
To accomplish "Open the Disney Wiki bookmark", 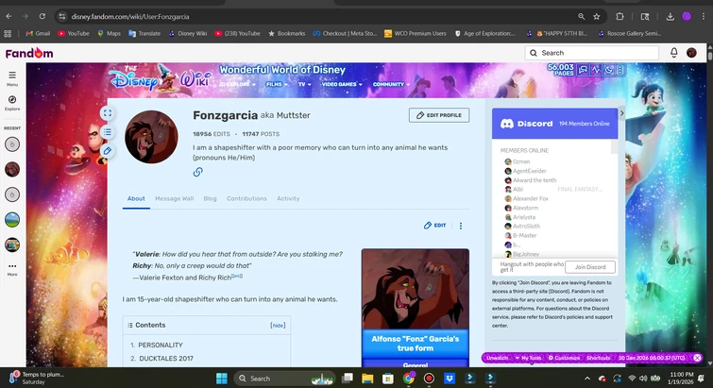I will pyautogui.click(x=187, y=33).
